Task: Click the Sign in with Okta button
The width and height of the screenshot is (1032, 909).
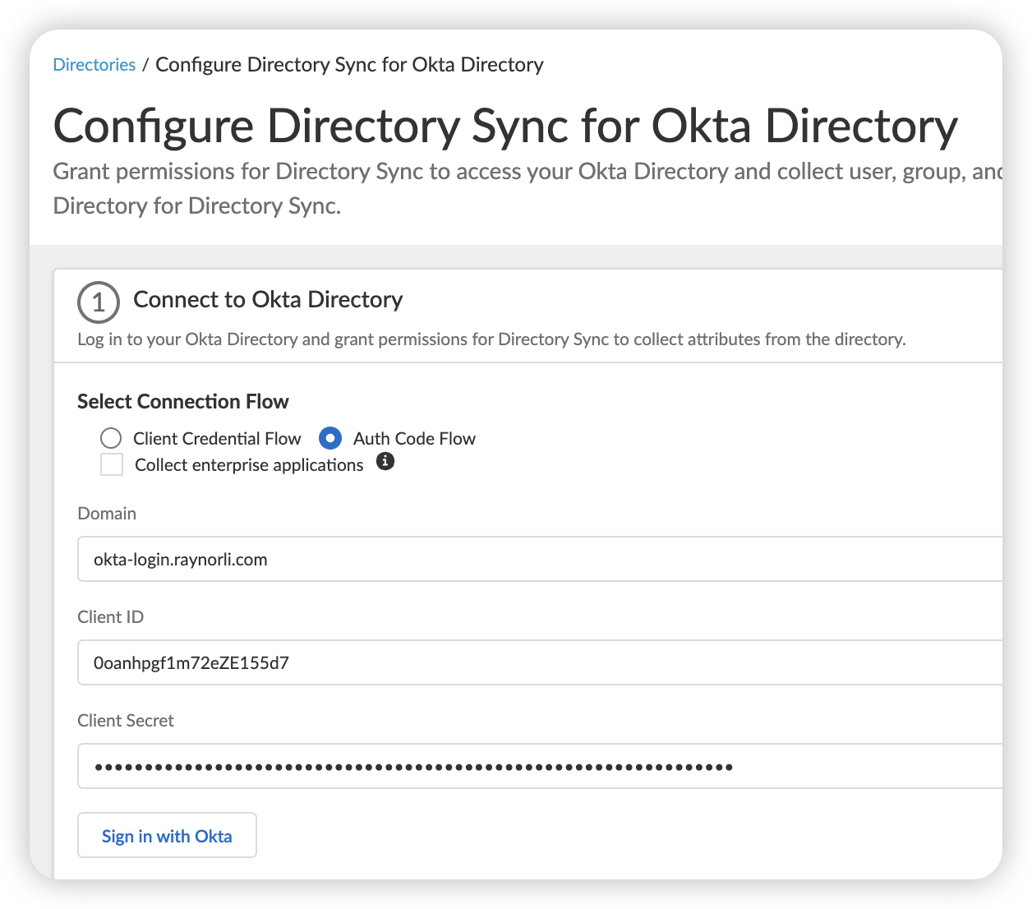Action: [x=167, y=835]
